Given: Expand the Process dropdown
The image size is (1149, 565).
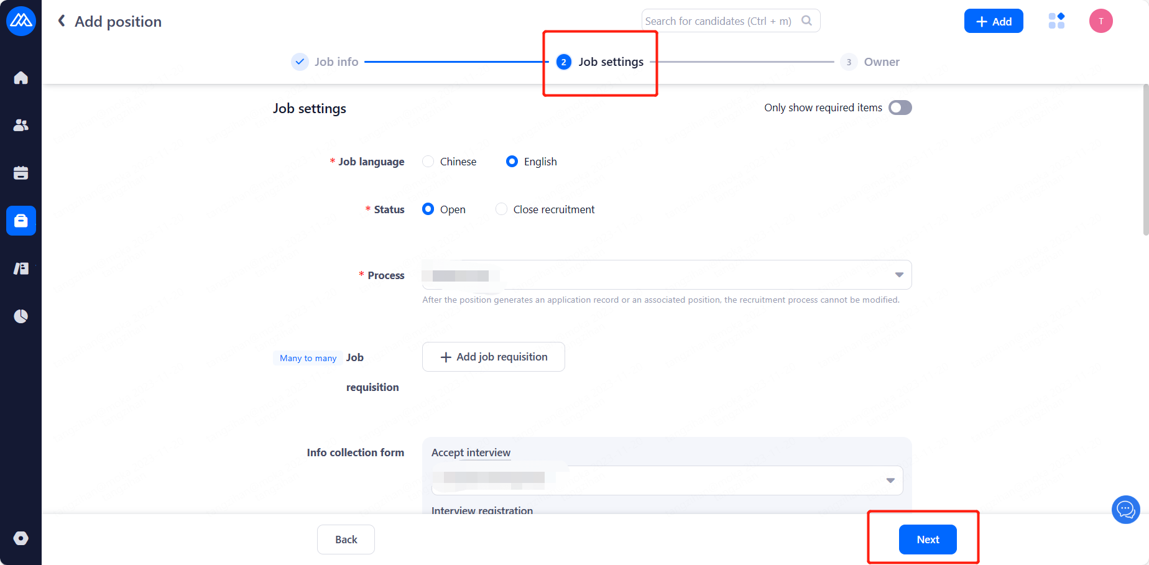Looking at the screenshot, I should click(x=667, y=275).
